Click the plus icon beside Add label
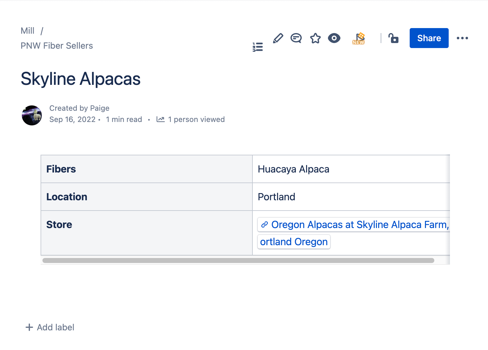Image resolution: width=488 pixels, height=350 pixels. [29, 327]
